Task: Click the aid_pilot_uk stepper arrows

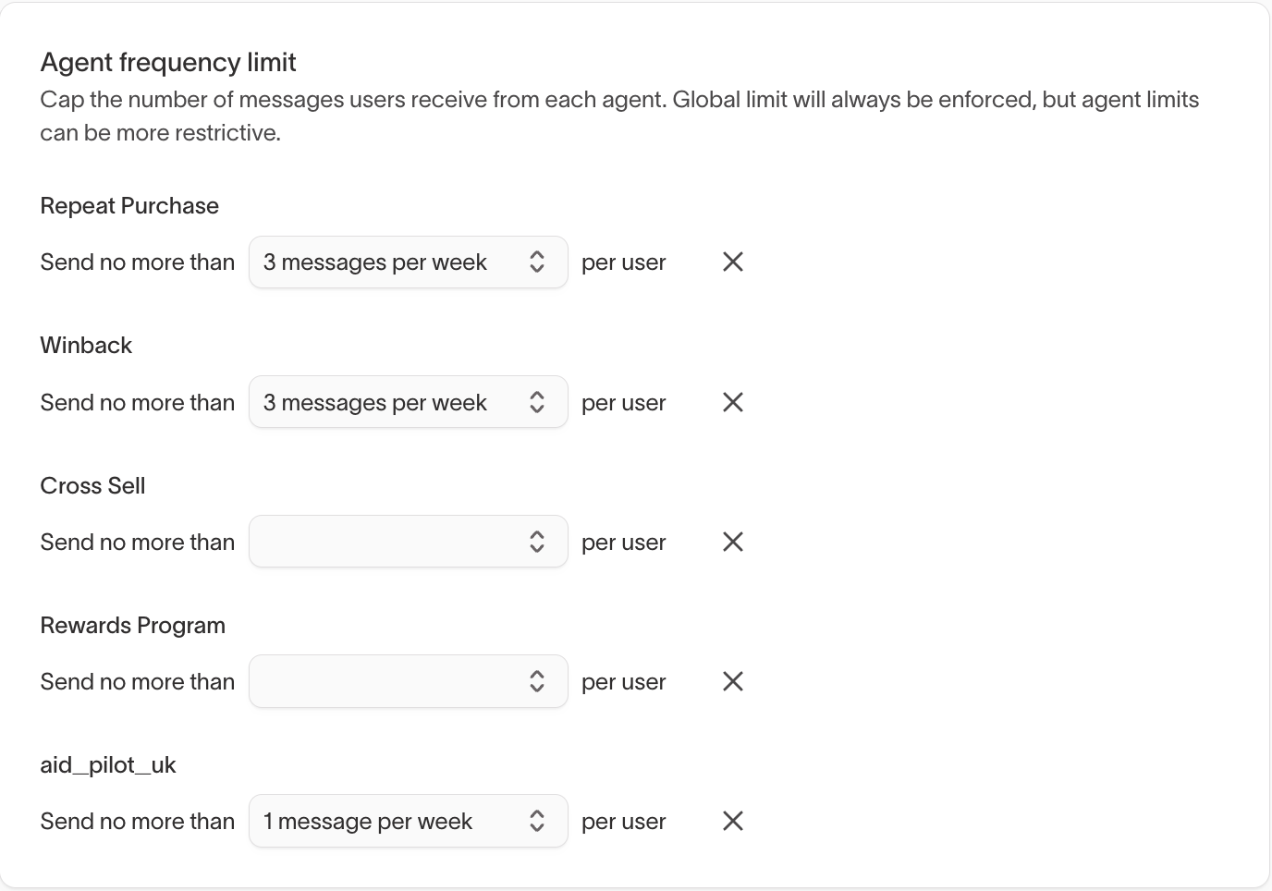Action: click(537, 821)
